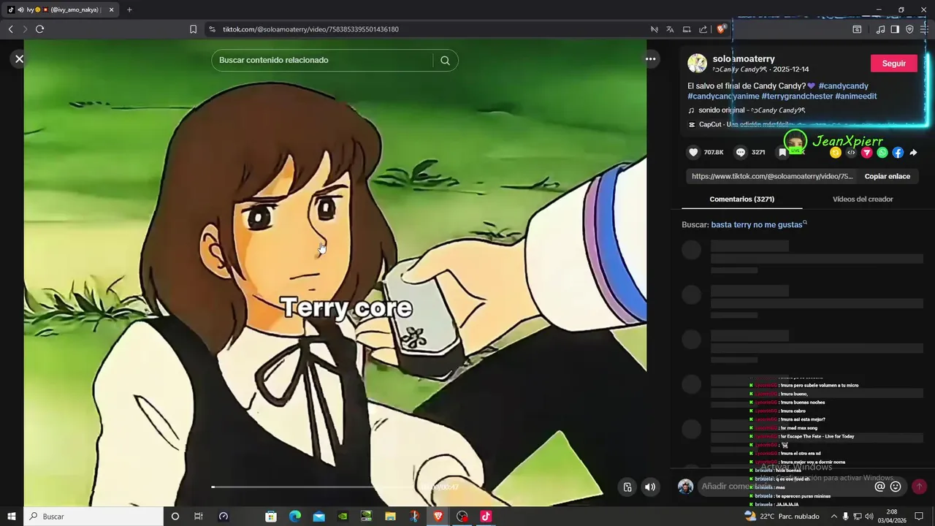Open the video more options menu
Screen dimensions: 935x526
(x=650, y=59)
